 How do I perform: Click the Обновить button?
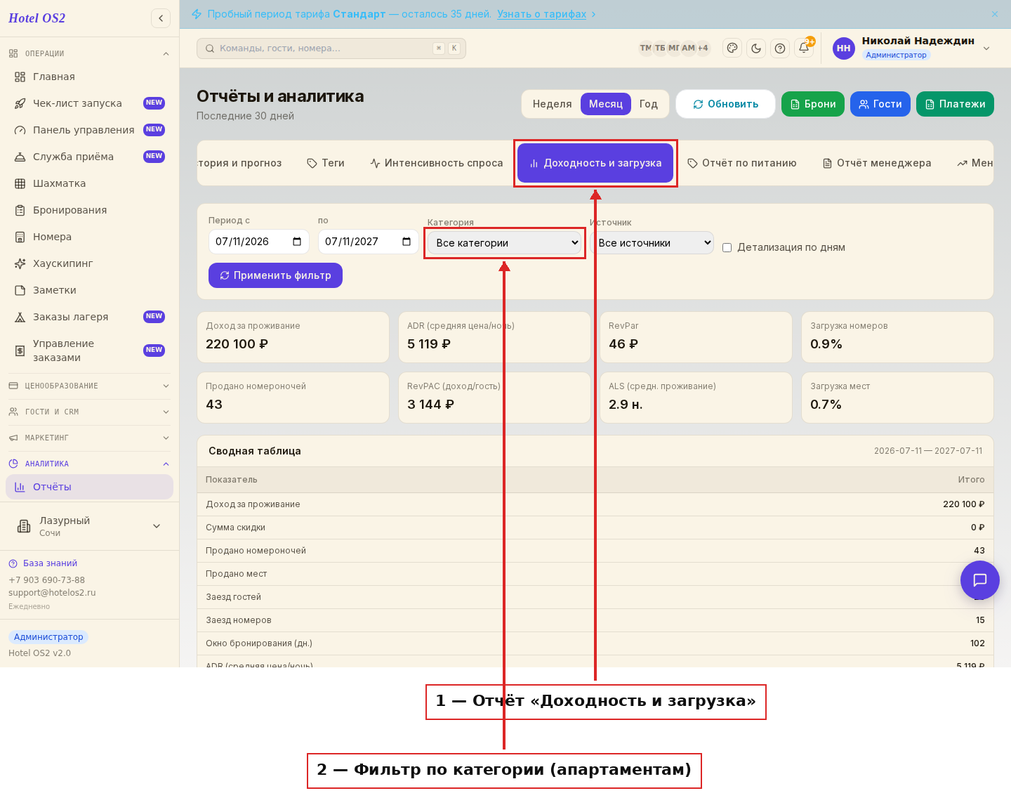[x=726, y=104]
